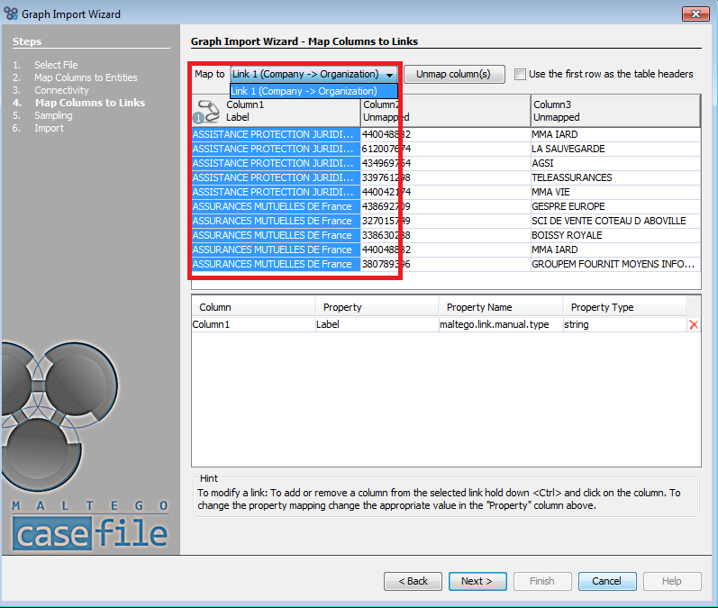
Task: Close the Graph Import Wizard window
Action: coord(695,14)
